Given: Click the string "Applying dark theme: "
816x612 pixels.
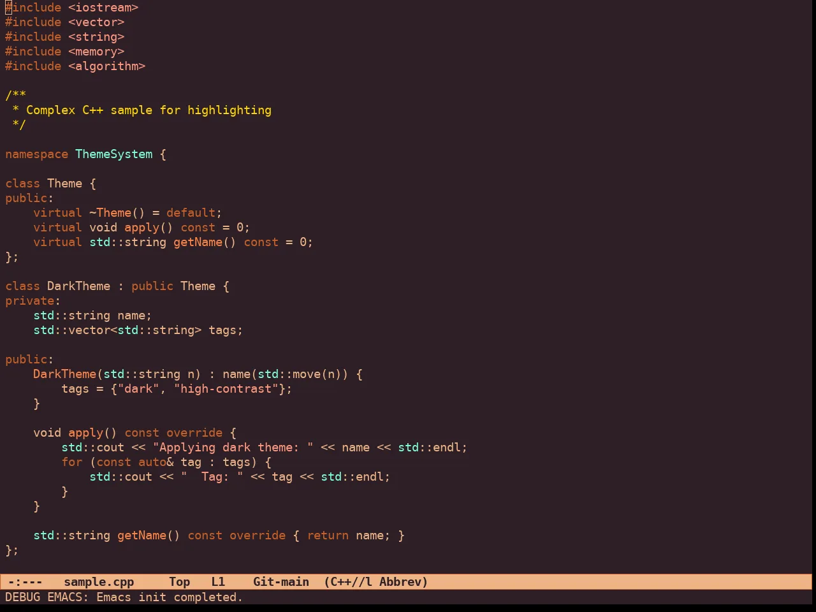Looking at the screenshot, I should pyautogui.click(x=233, y=448).
